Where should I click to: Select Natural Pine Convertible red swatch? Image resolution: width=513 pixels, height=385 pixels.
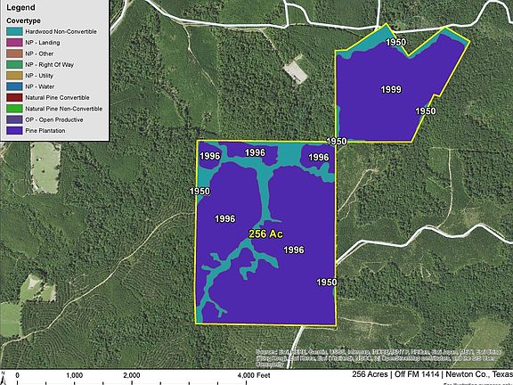[14, 97]
